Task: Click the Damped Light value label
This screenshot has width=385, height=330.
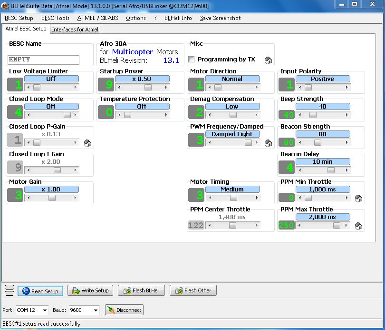Action: click(232, 134)
